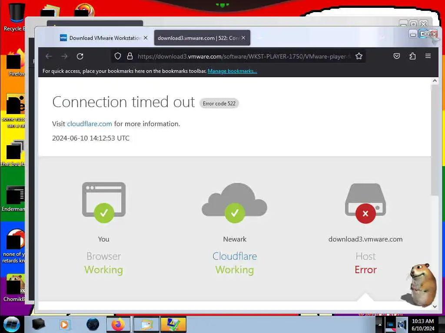Click the dark globe taskbar icon

[x=93, y=324]
